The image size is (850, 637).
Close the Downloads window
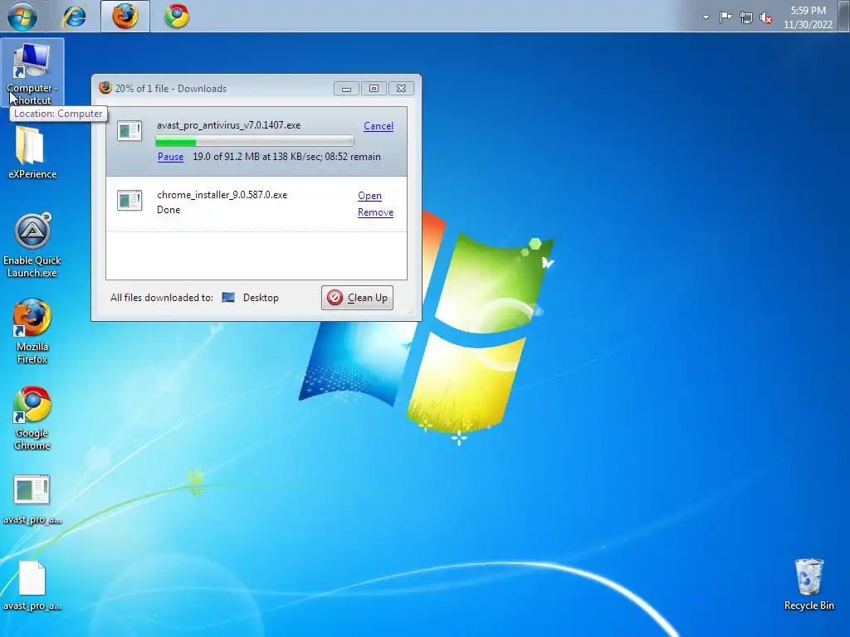pyautogui.click(x=401, y=88)
